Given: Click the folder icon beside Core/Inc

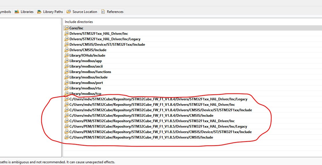Looking at the screenshot, I should (67, 28).
